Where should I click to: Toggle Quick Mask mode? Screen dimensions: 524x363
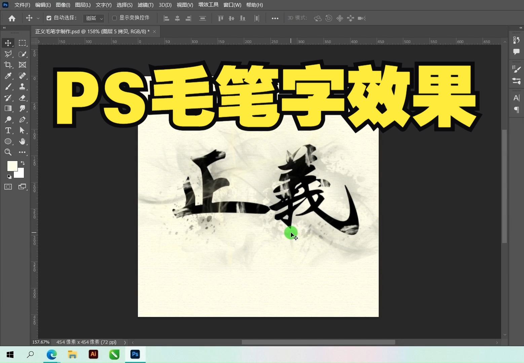[x=8, y=187]
